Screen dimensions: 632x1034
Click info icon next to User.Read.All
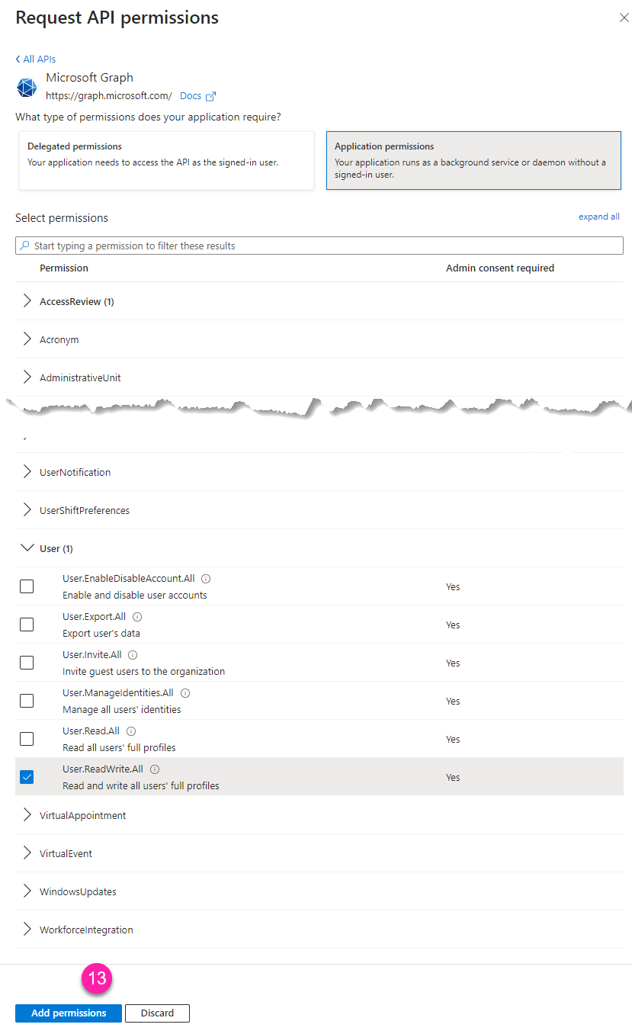pos(131,731)
